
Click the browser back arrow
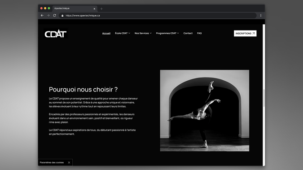point(42,15)
